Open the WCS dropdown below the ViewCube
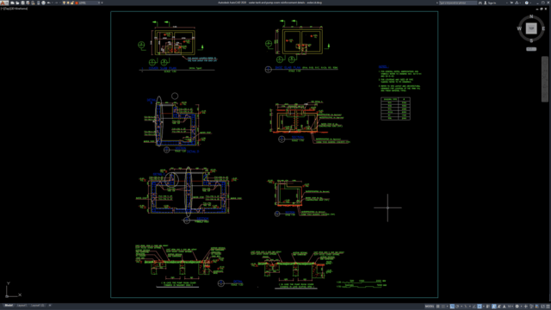The image size is (551, 310). click(531, 49)
